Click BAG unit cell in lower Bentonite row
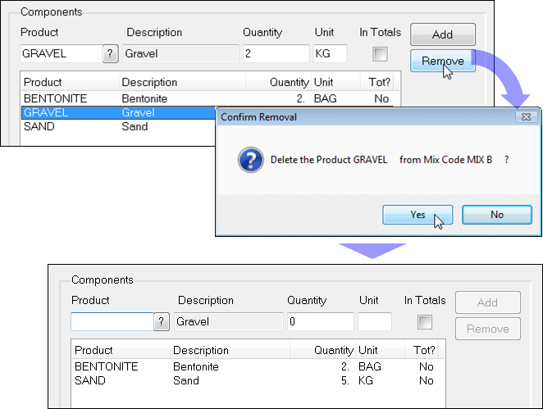Screen dimensions: 543x409 click(370, 366)
